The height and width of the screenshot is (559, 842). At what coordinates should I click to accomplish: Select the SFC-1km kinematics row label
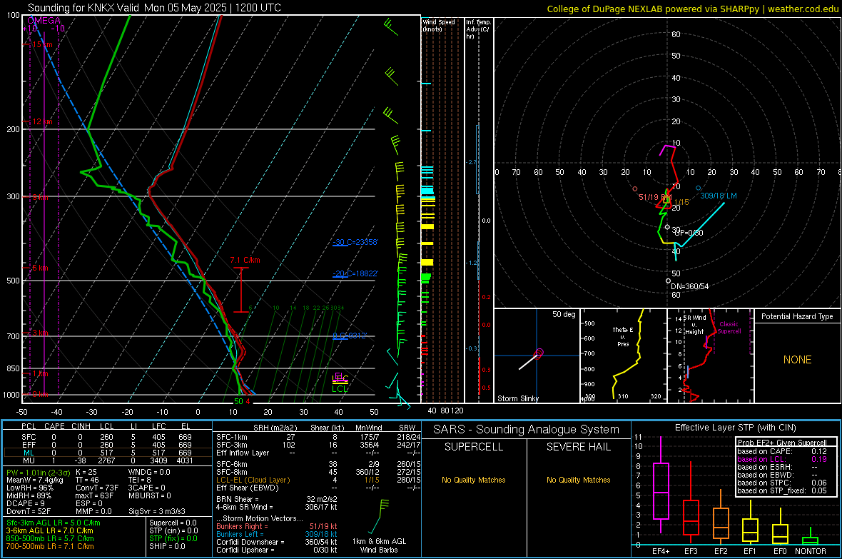[x=232, y=437]
